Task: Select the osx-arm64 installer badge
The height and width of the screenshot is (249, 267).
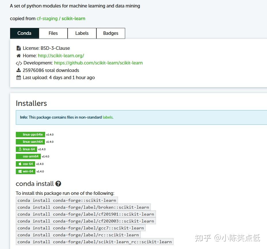Action: 28,156
